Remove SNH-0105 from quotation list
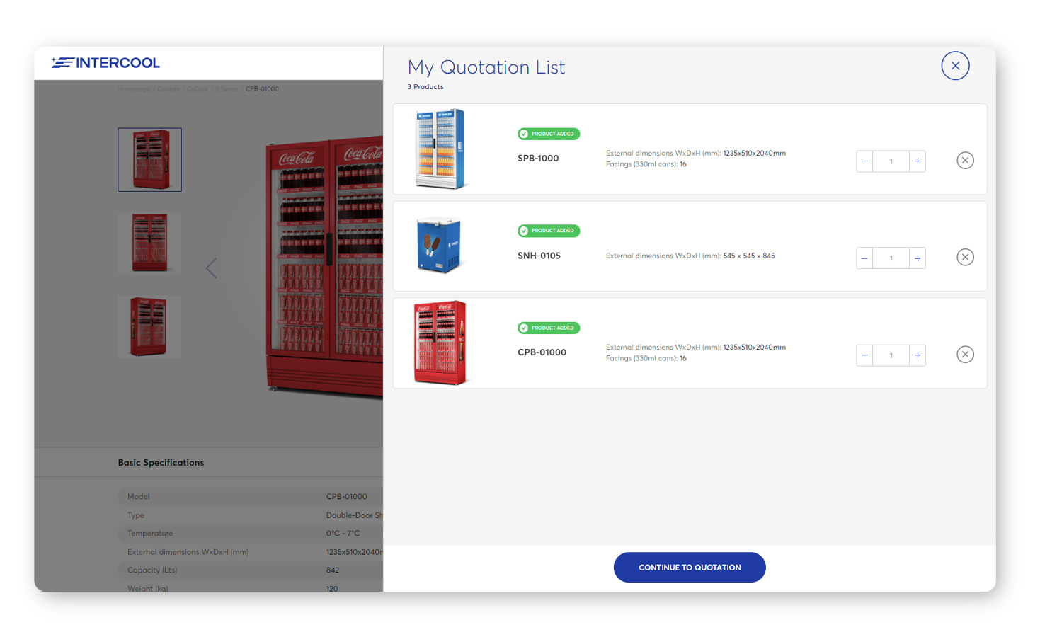 [965, 258]
